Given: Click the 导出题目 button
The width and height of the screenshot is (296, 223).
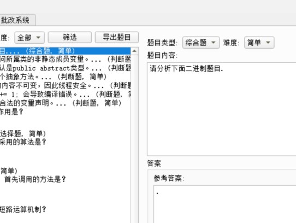Looking at the screenshot, I should pos(117,37).
